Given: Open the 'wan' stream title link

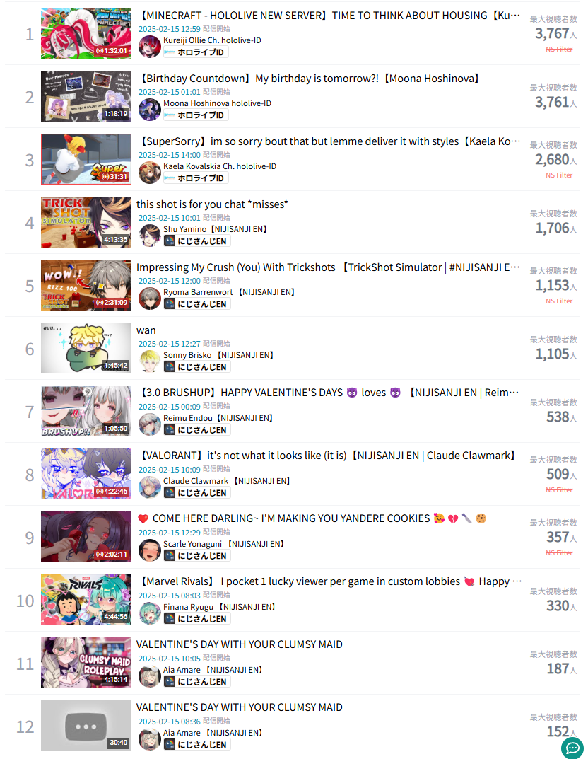Looking at the screenshot, I should pyautogui.click(x=146, y=330).
